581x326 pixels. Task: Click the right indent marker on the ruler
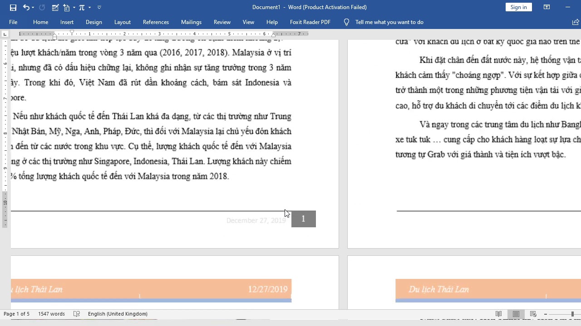pyautogui.click(x=273, y=35)
